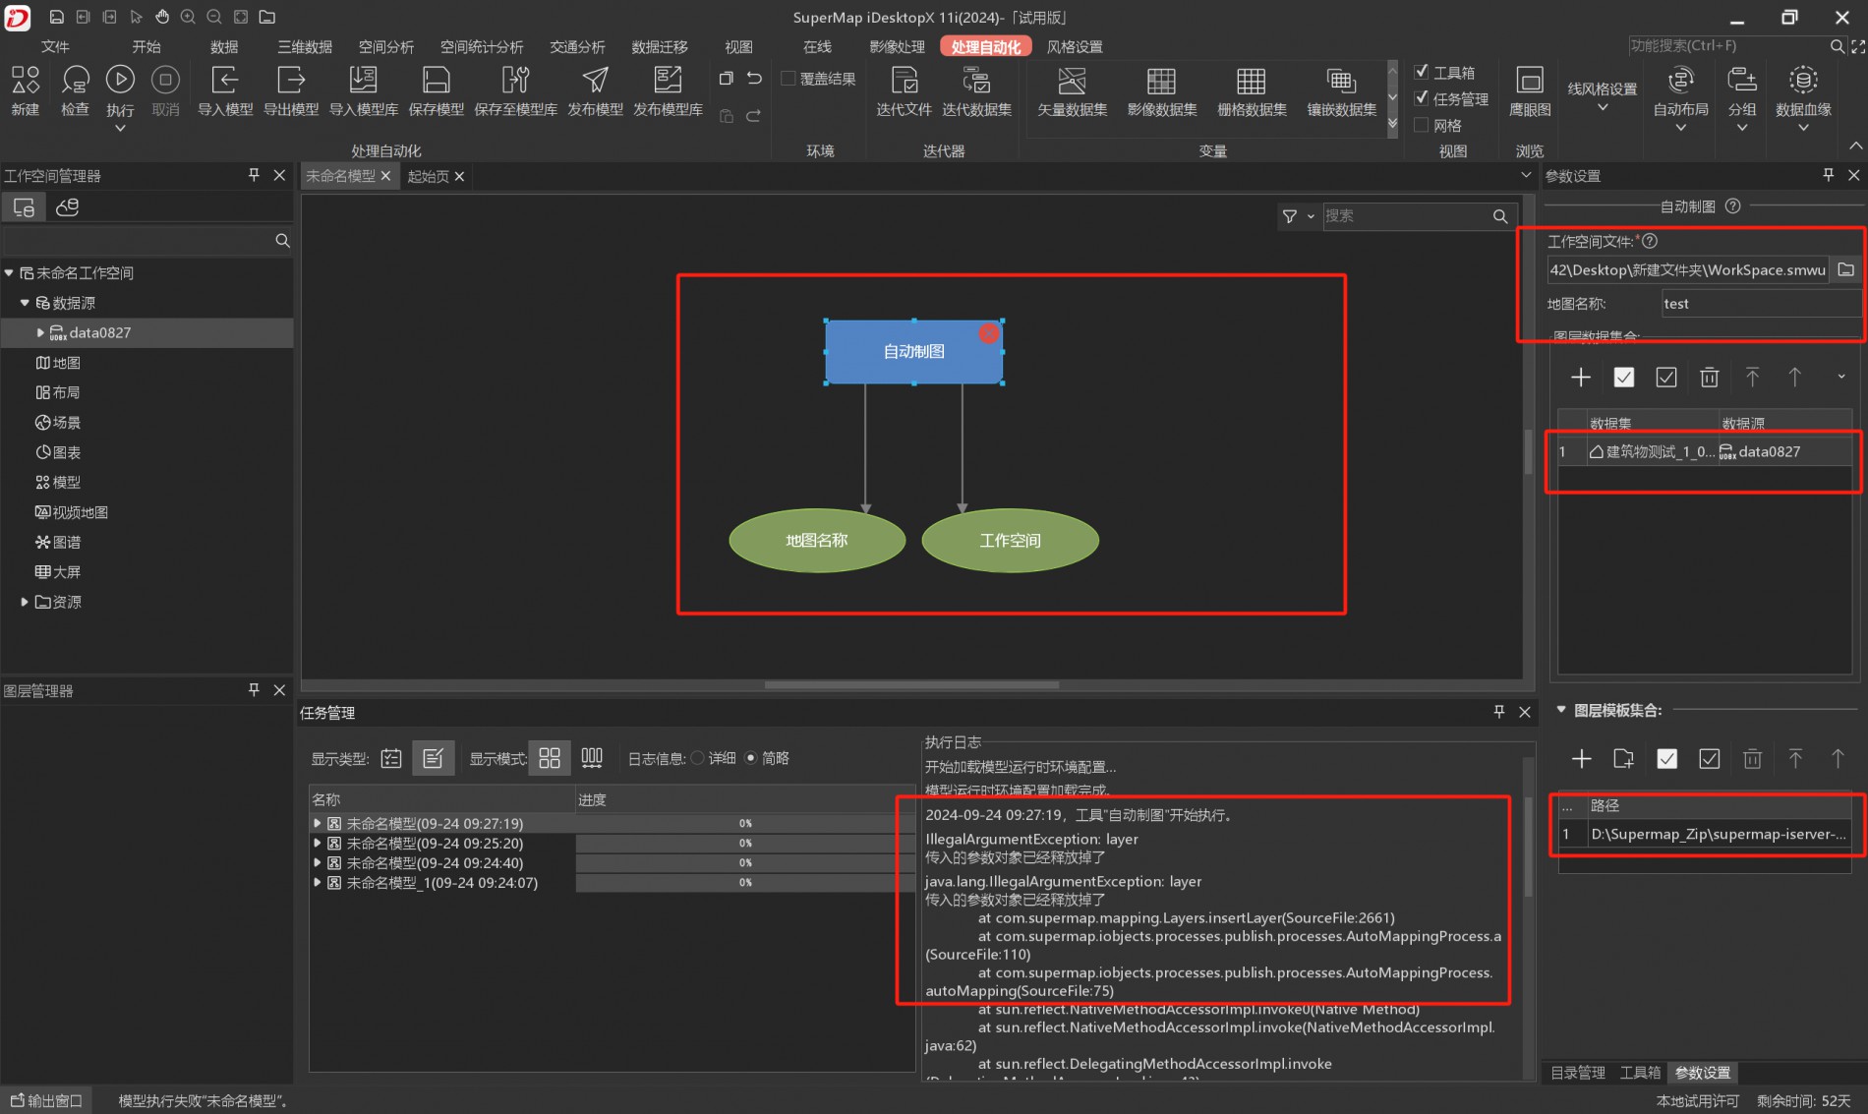Click the 栅格数据集 variable icon

click(1252, 81)
